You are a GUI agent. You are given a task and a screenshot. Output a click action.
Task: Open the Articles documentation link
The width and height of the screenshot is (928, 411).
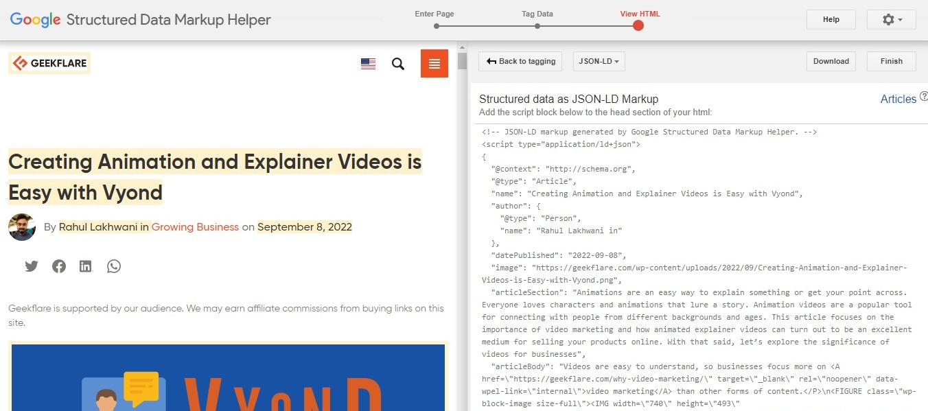coord(898,99)
